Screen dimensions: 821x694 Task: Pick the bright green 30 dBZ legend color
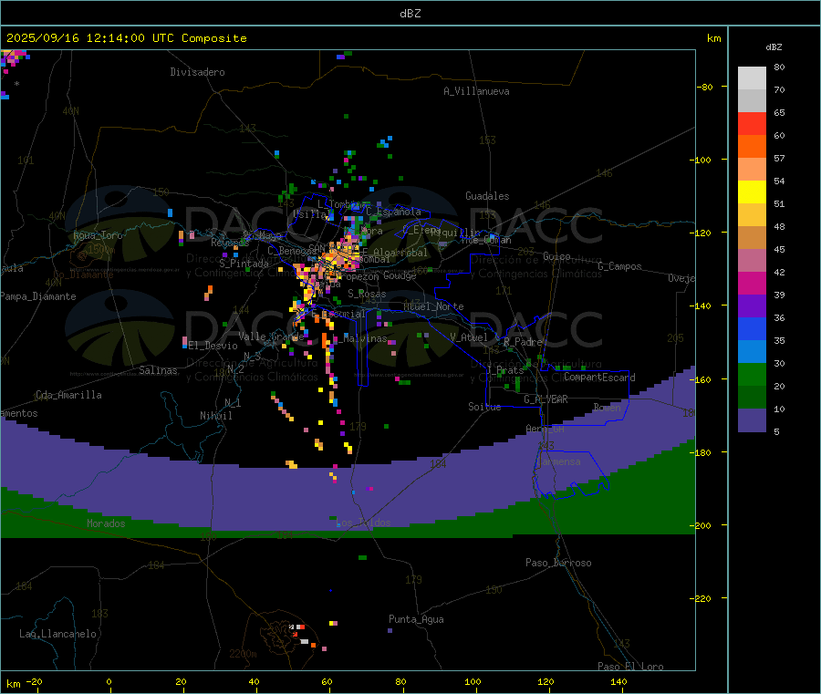(752, 374)
